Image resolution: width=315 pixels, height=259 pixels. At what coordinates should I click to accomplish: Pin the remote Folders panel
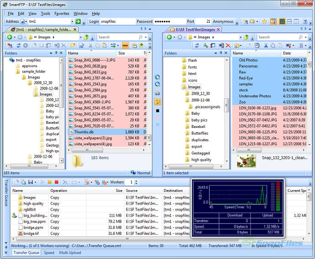(x=56, y=53)
